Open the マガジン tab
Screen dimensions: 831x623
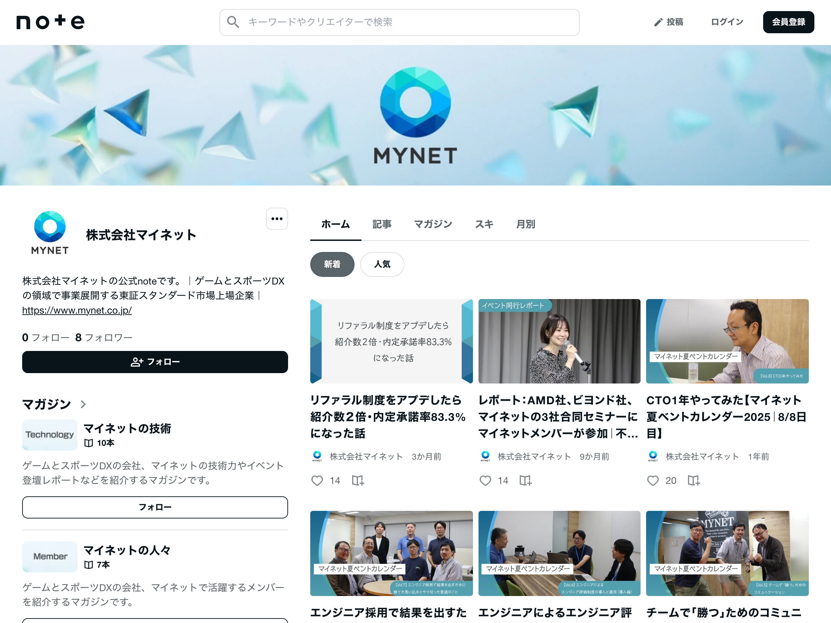(433, 224)
